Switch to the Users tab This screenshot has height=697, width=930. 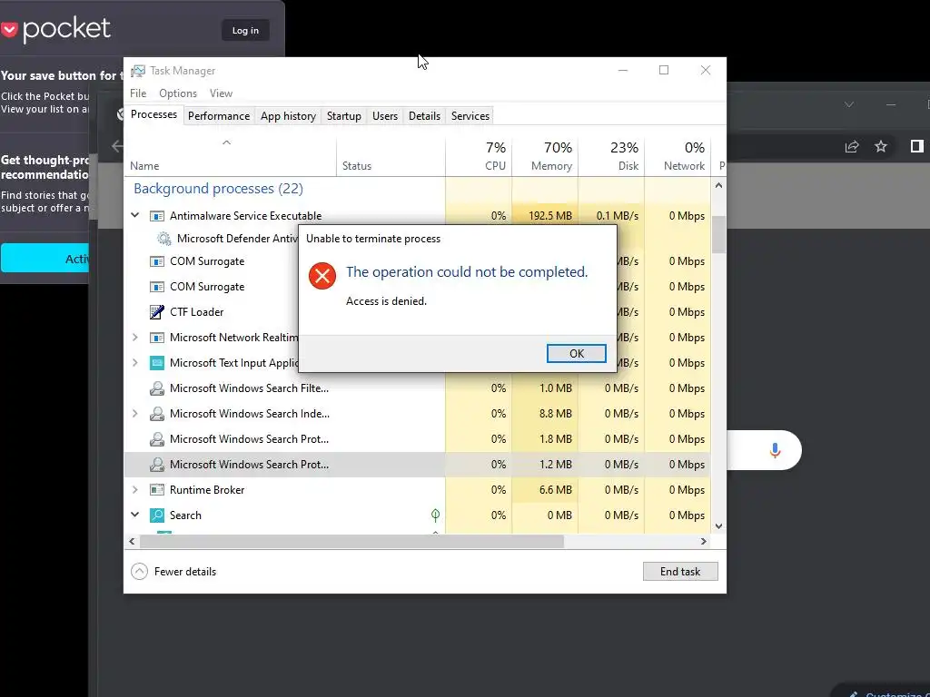click(x=385, y=115)
